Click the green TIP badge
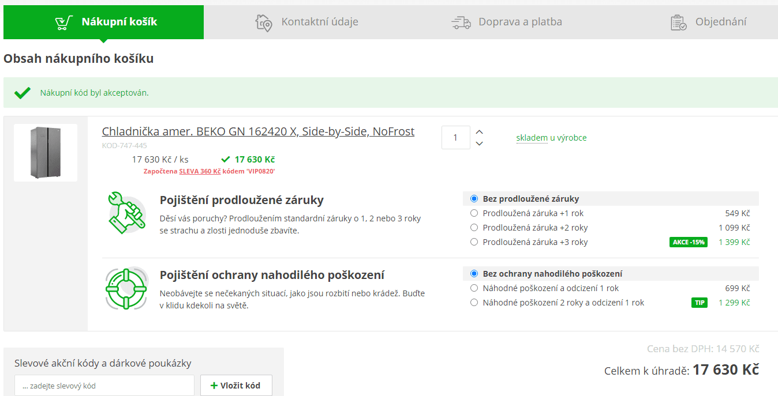778x396 pixels. pos(700,303)
